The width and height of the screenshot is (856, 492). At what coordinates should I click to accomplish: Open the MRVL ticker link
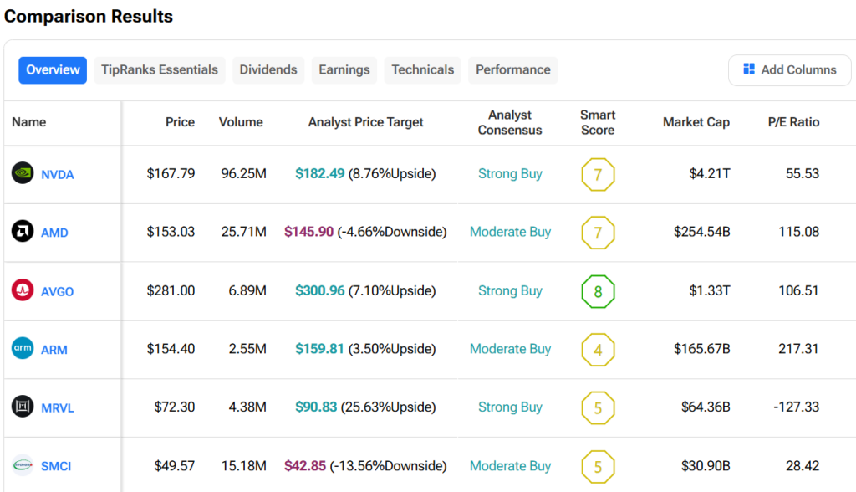[x=58, y=408]
